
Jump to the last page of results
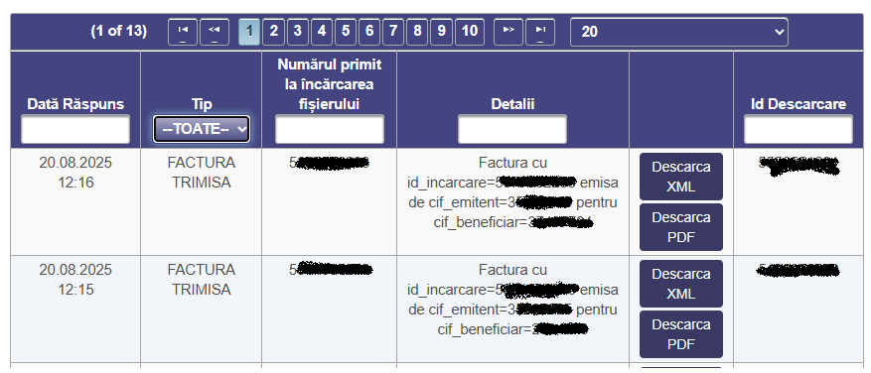click(540, 32)
